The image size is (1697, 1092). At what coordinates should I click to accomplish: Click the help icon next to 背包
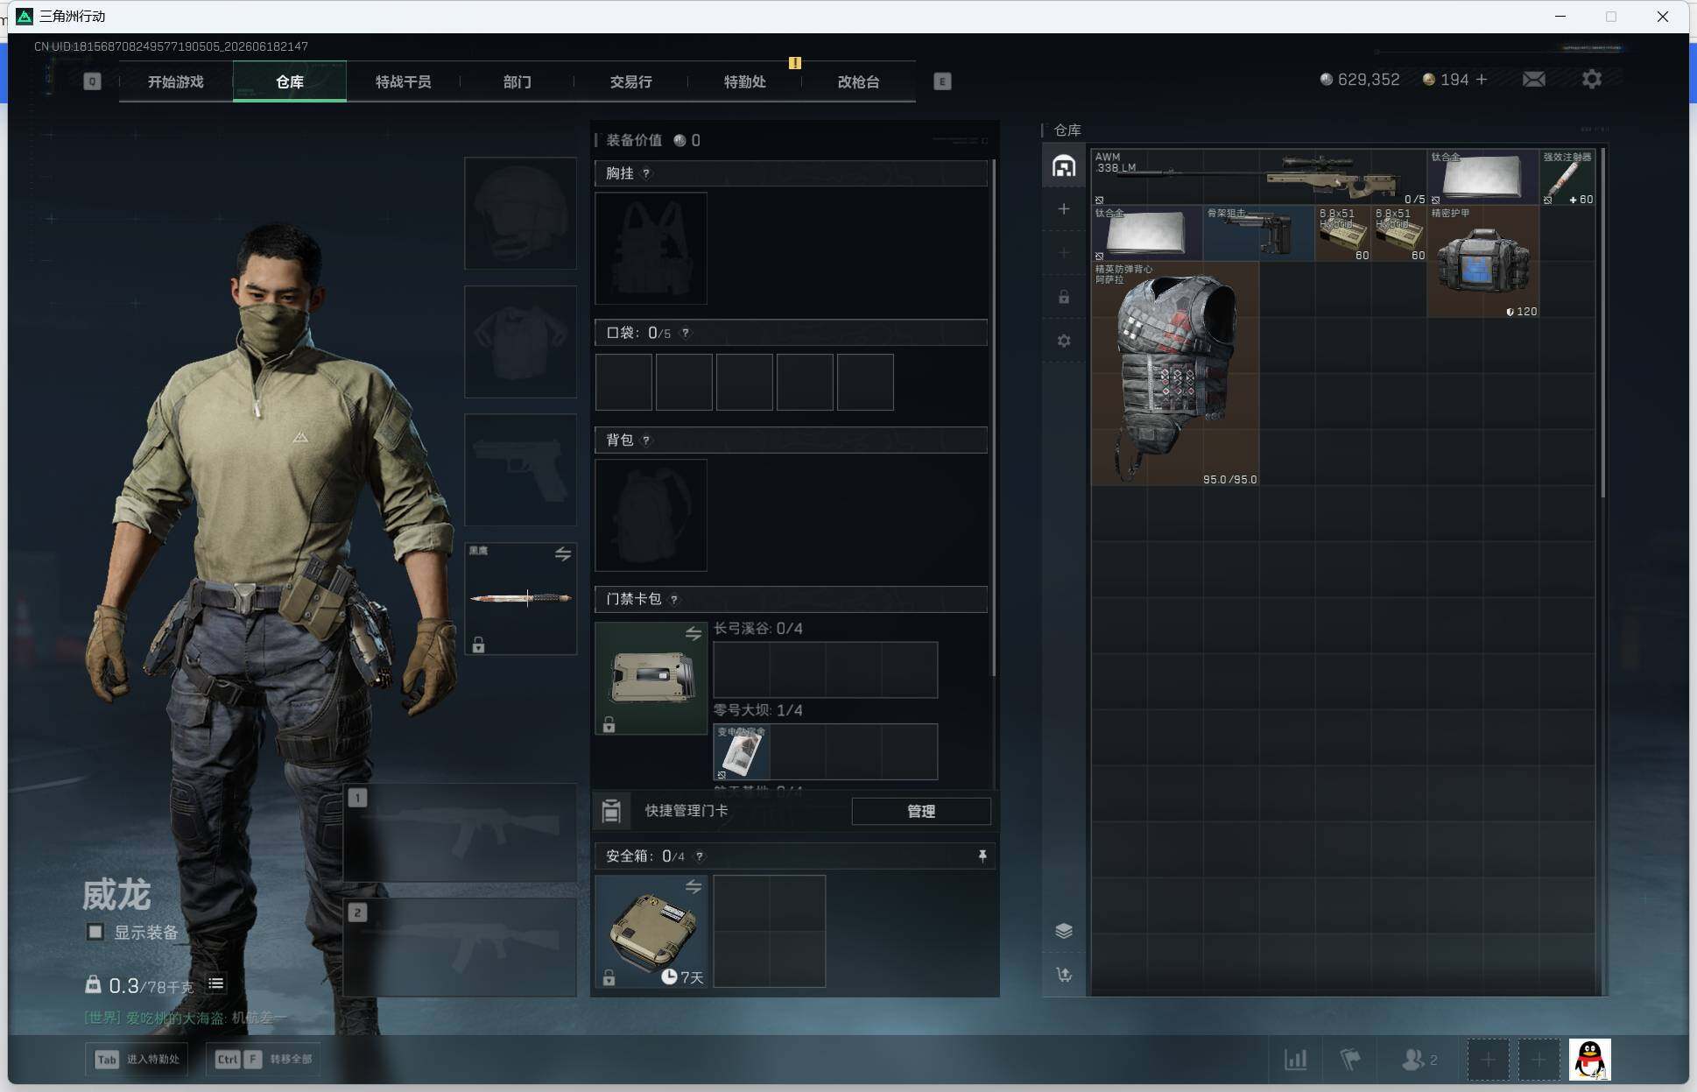646,440
